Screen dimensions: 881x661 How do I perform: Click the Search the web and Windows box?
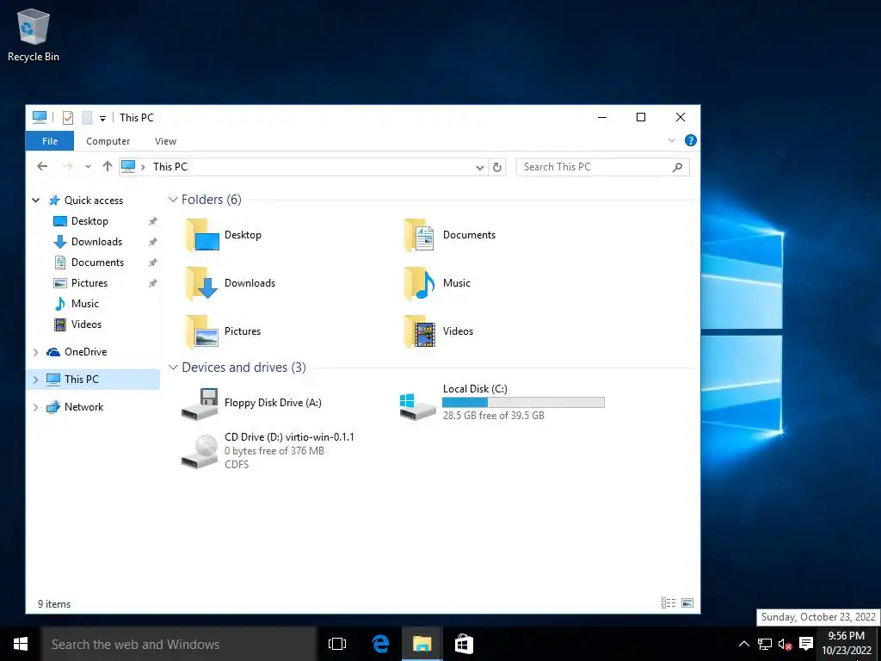pos(179,644)
